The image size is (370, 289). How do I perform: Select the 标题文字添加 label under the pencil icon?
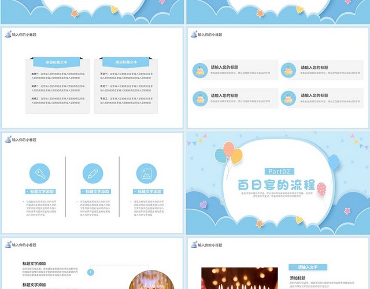(x=95, y=191)
